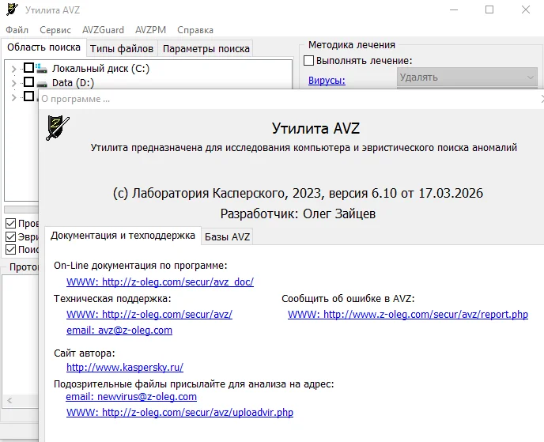Image resolution: width=544 pixels, height=442 pixels.
Task: Check the Data (D:) checkbox
Action: click(28, 82)
